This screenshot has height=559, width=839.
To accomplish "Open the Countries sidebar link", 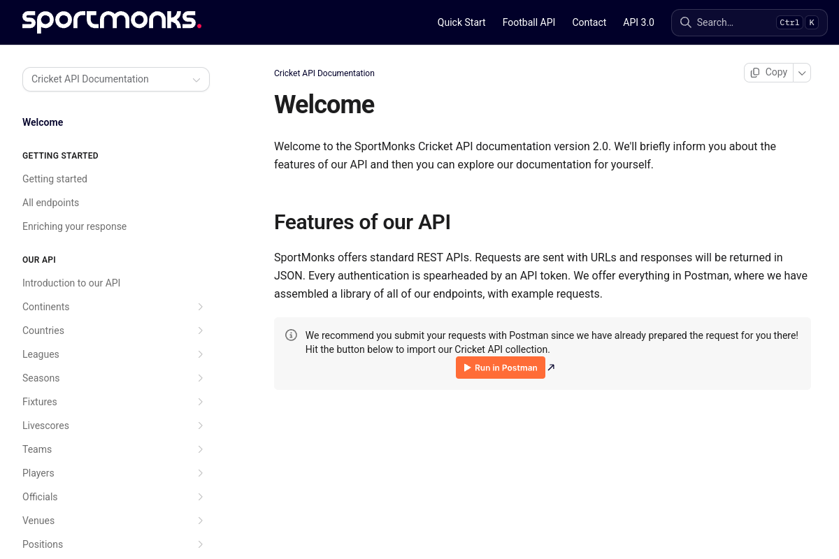I will [43, 331].
